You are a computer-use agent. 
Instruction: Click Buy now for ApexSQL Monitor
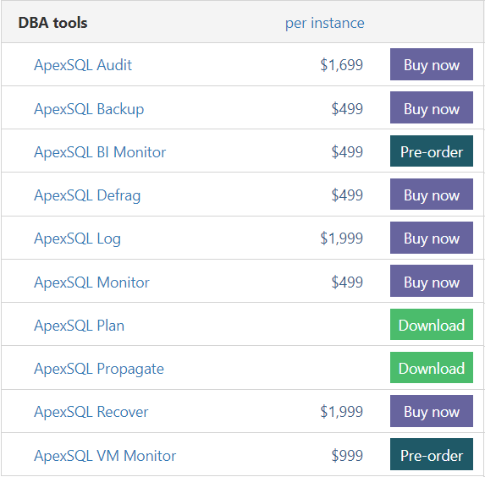432,281
